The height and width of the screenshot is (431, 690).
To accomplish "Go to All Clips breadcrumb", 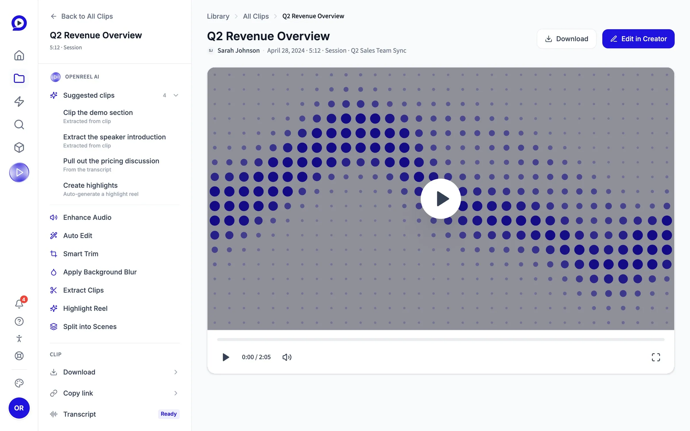I will point(256,16).
